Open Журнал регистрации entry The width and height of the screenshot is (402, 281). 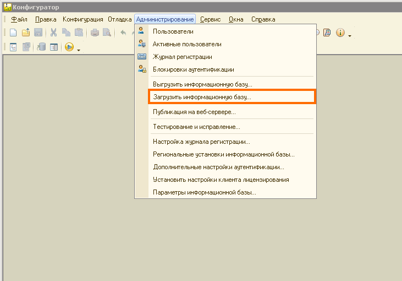tap(182, 57)
